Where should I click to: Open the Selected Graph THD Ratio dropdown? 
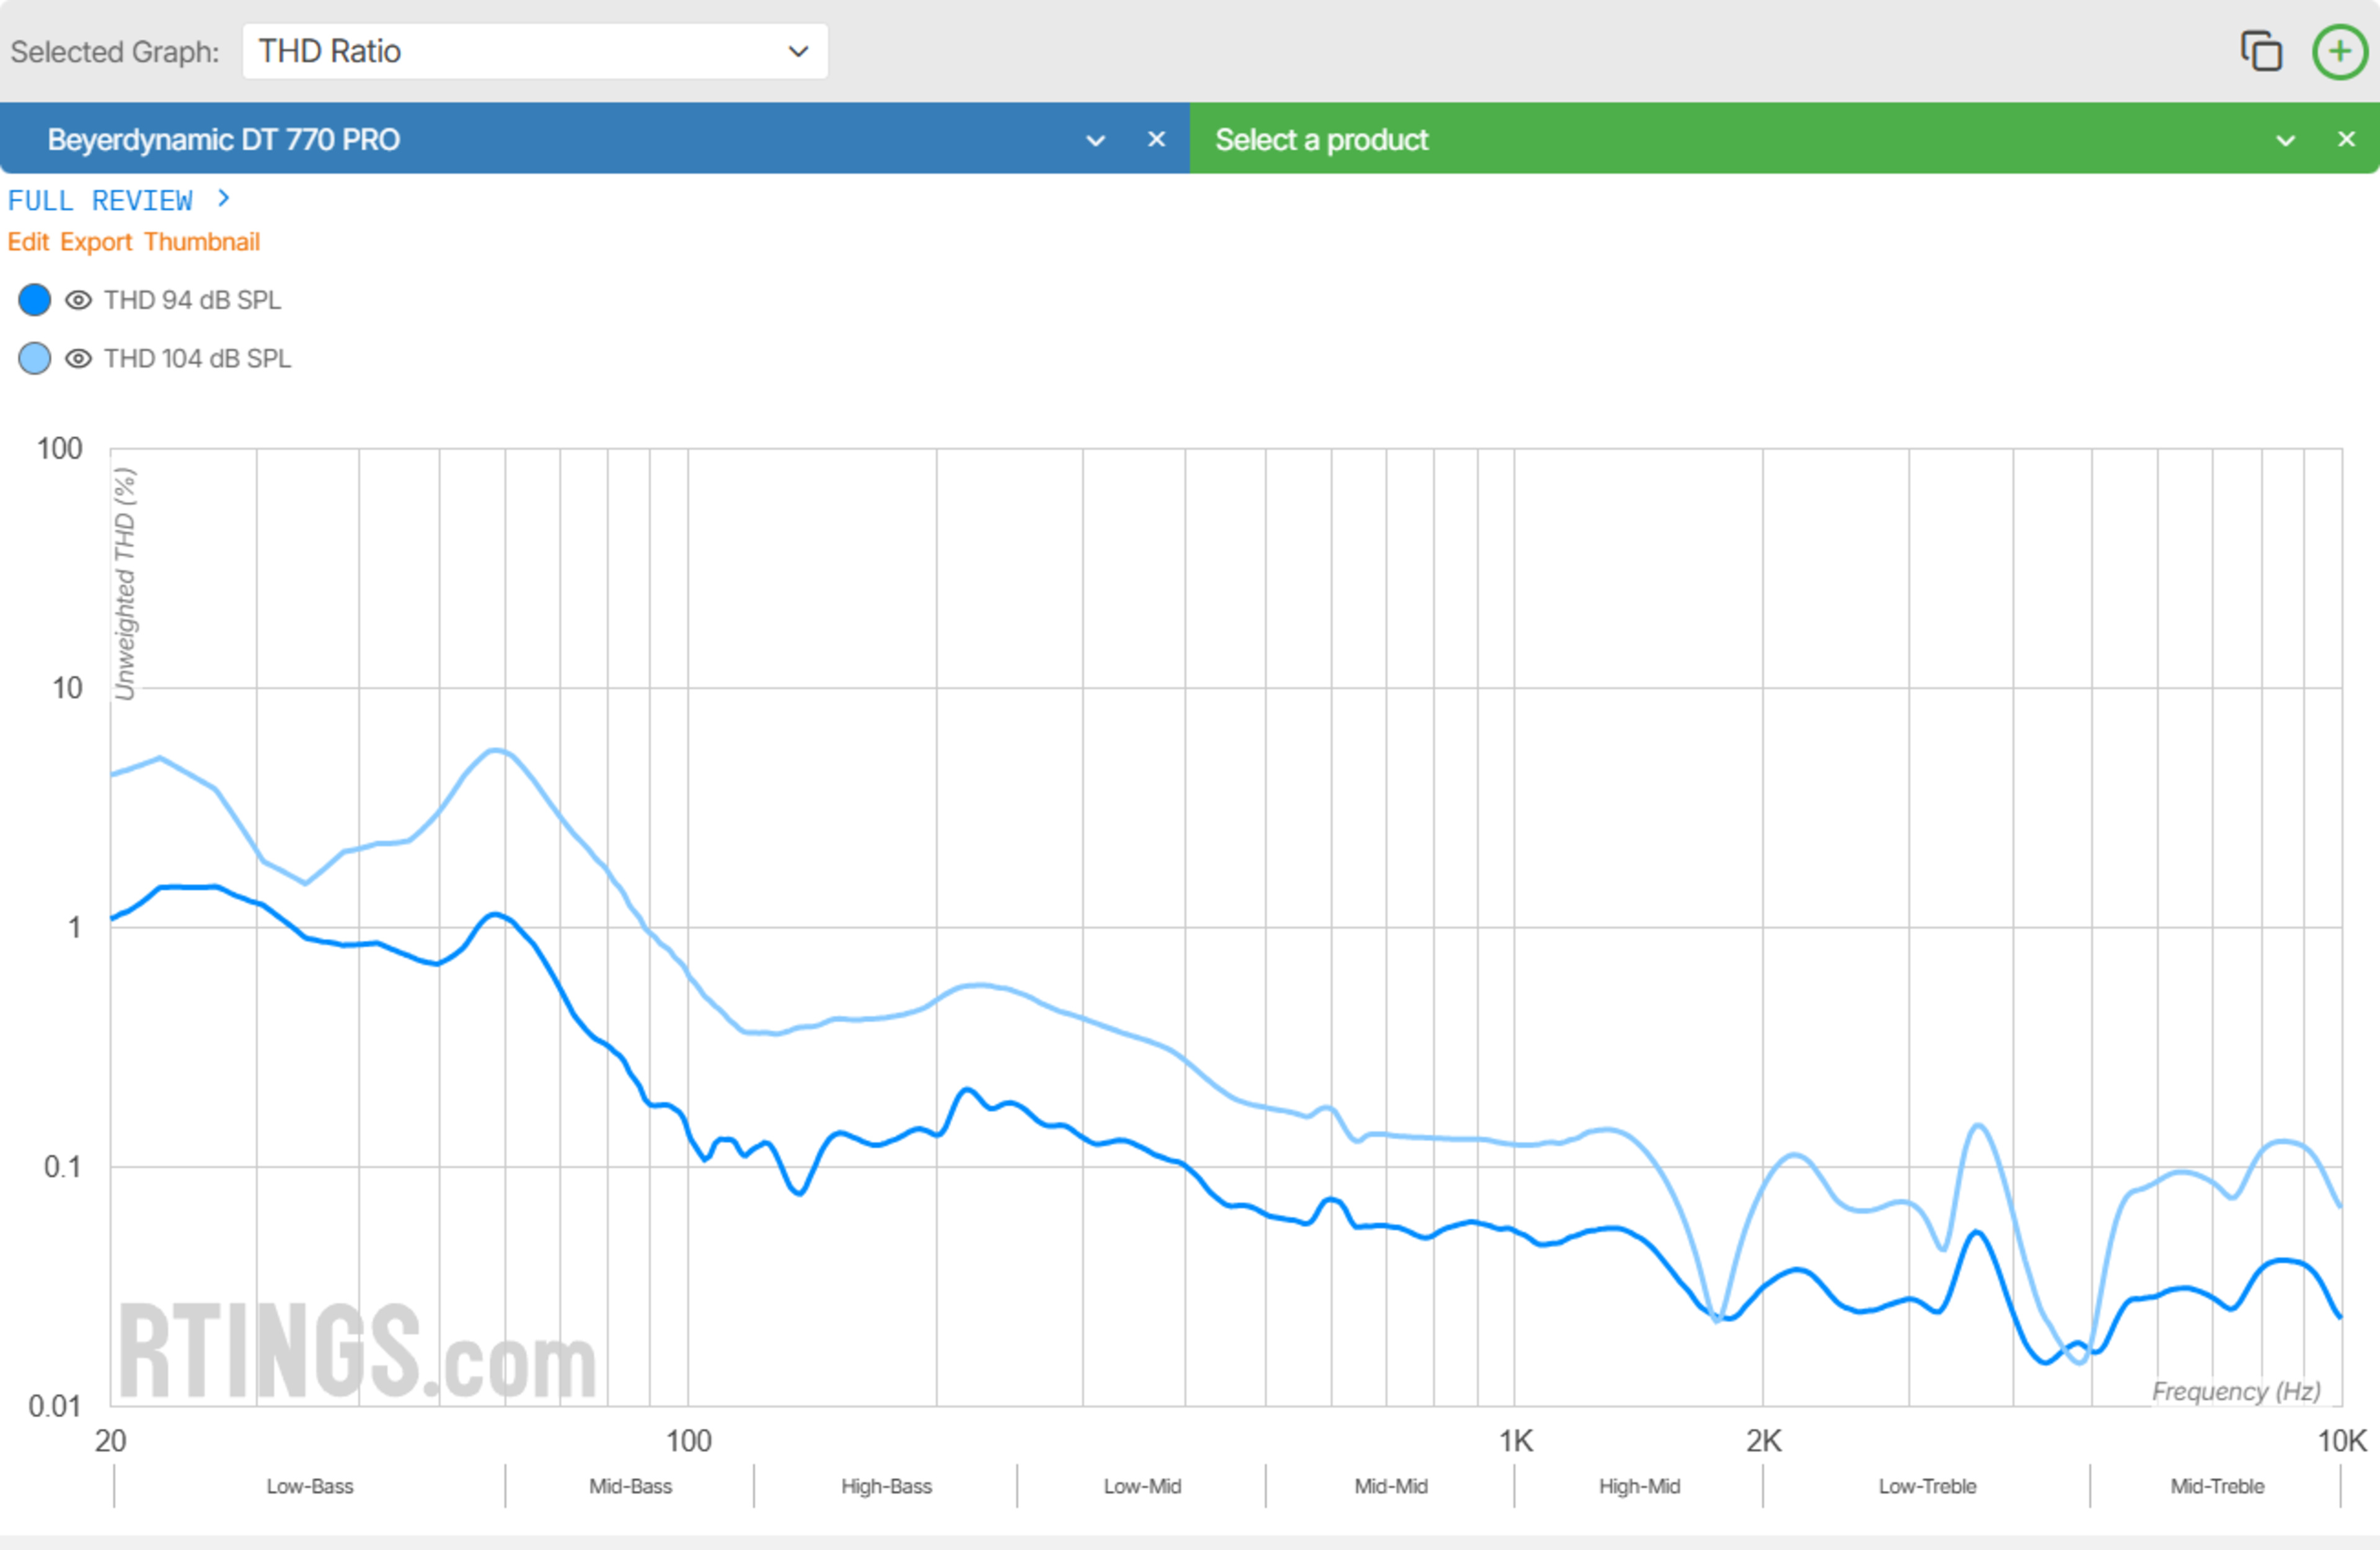(x=534, y=51)
